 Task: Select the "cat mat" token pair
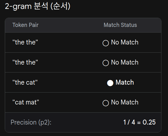(x=26, y=102)
